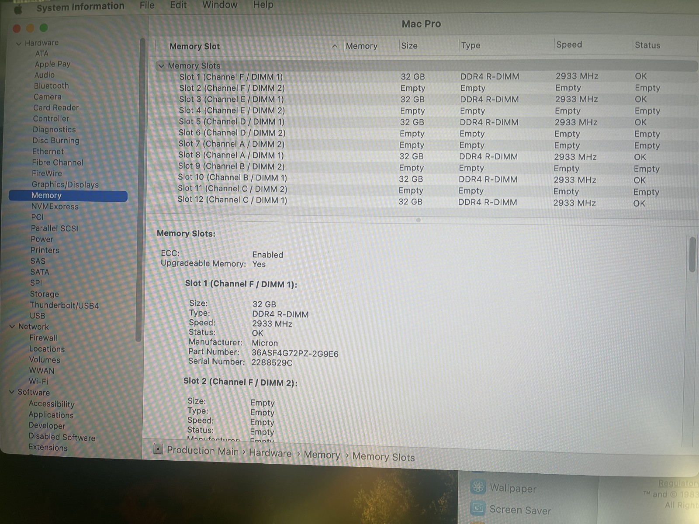Select Thunderbolt/USB4 in the sidebar

(x=64, y=305)
